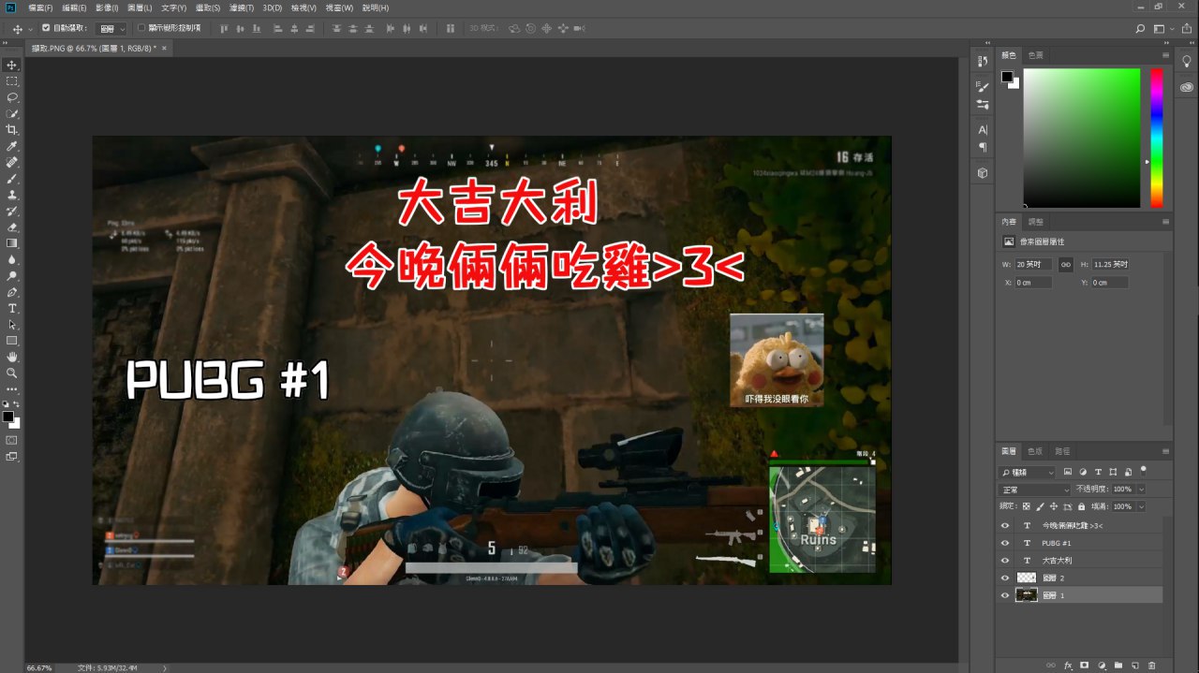Toggle width-height link in Properties panel

tap(1066, 265)
